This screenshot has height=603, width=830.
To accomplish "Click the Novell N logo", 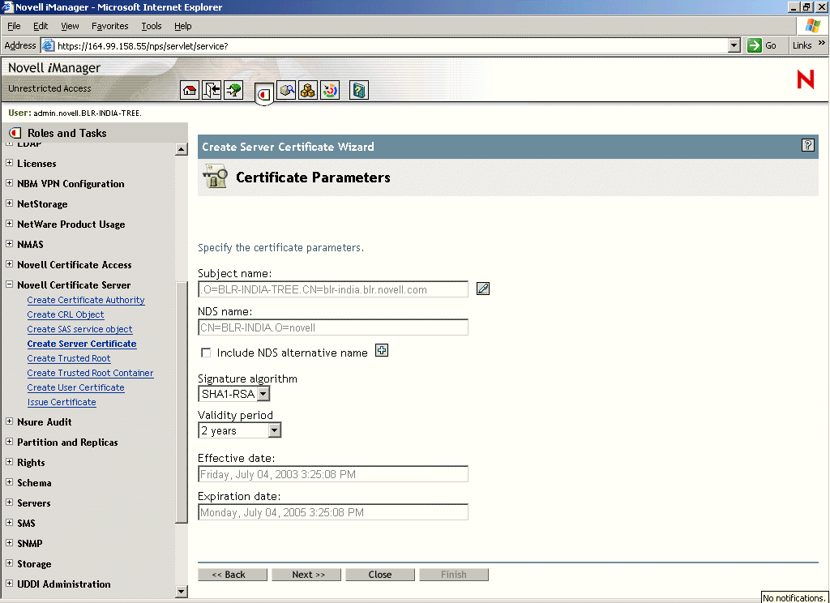I will pos(805,79).
